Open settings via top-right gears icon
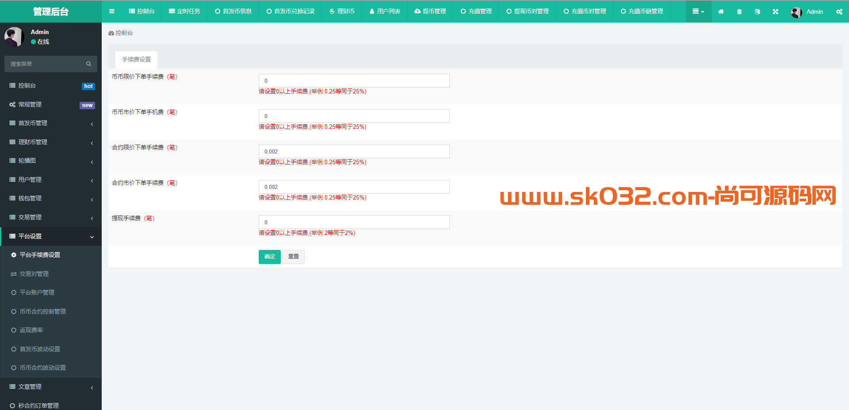The height and width of the screenshot is (410, 849). click(839, 11)
